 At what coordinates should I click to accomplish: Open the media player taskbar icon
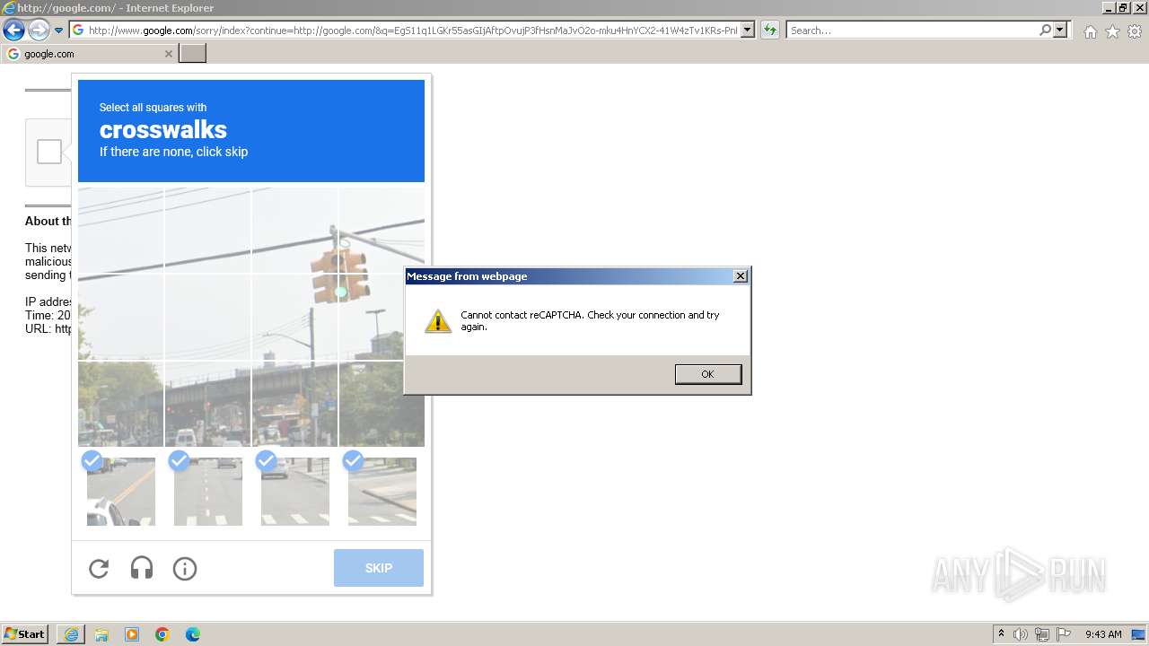[132, 634]
